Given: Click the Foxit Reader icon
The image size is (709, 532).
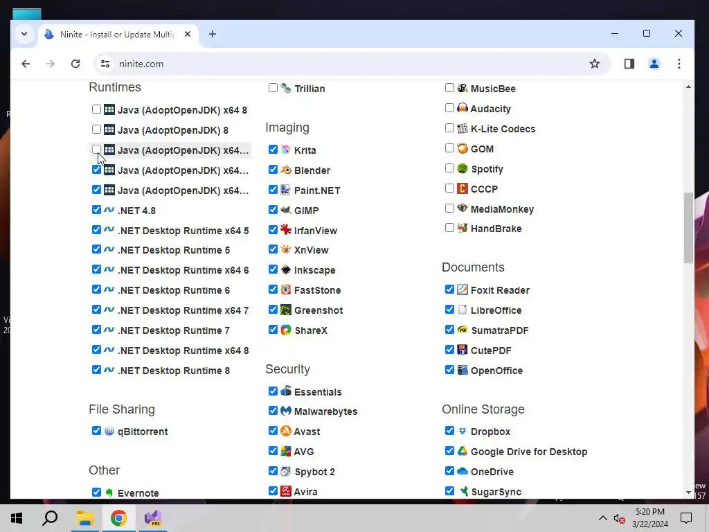Looking at the screenshot, I should click(462, 290).
